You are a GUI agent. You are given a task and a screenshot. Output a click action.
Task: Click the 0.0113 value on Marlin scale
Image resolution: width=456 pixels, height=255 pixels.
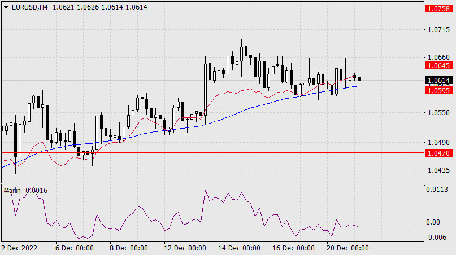coord(439,190)
